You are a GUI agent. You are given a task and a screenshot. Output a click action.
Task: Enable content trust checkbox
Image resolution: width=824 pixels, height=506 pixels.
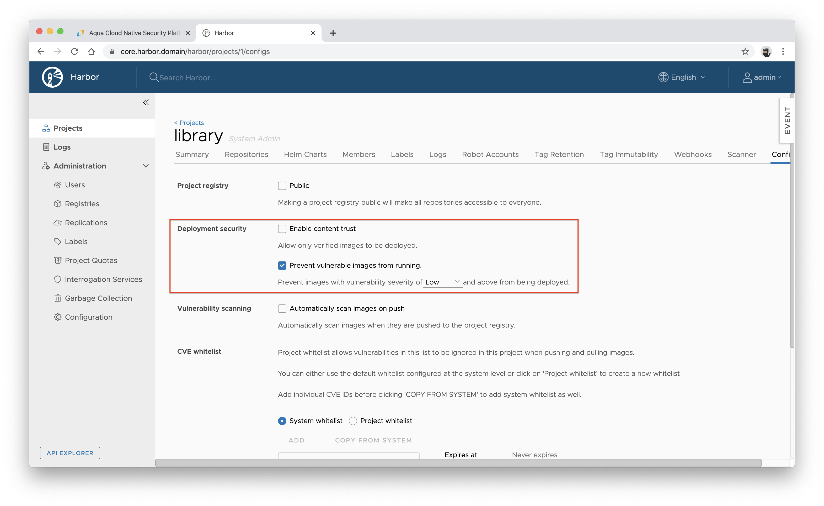click(282, 229)
